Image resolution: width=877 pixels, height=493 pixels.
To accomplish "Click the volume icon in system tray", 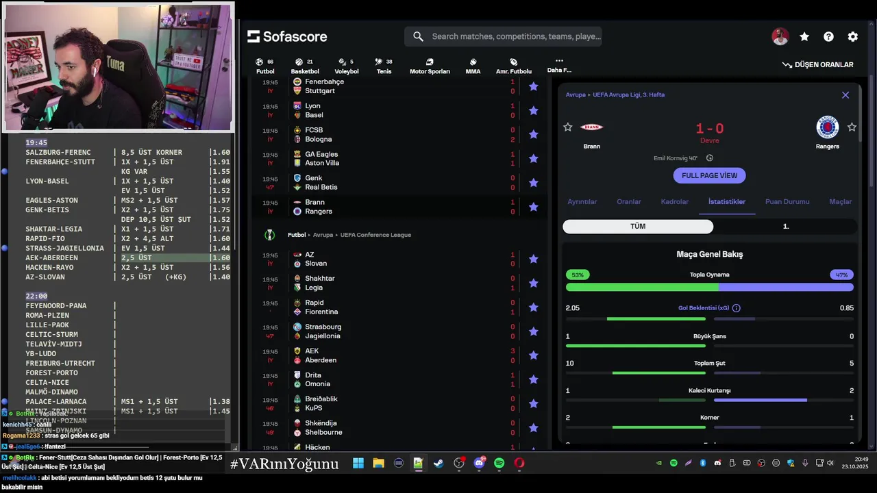I will coord(830,463).
